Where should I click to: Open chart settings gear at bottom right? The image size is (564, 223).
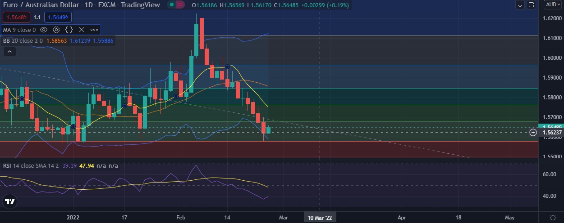click(x=553, y=217)
